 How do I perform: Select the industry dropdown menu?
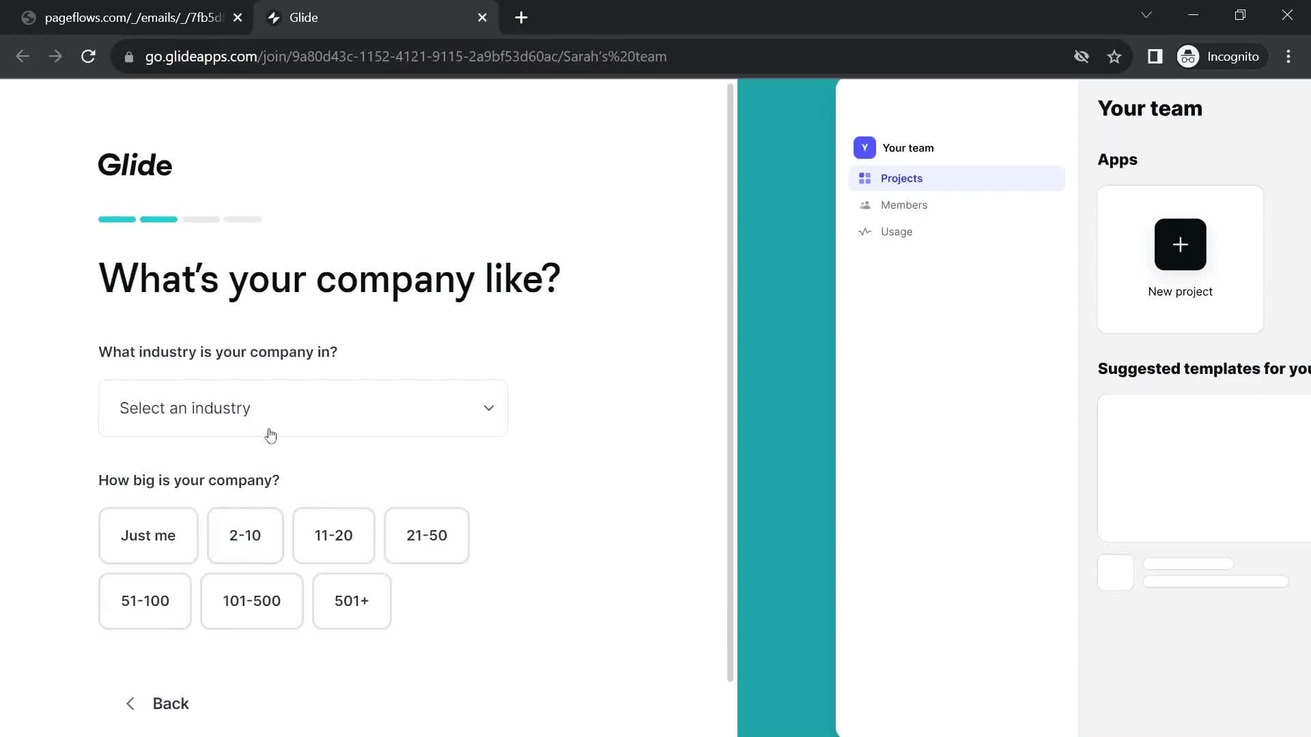(303, 407)
